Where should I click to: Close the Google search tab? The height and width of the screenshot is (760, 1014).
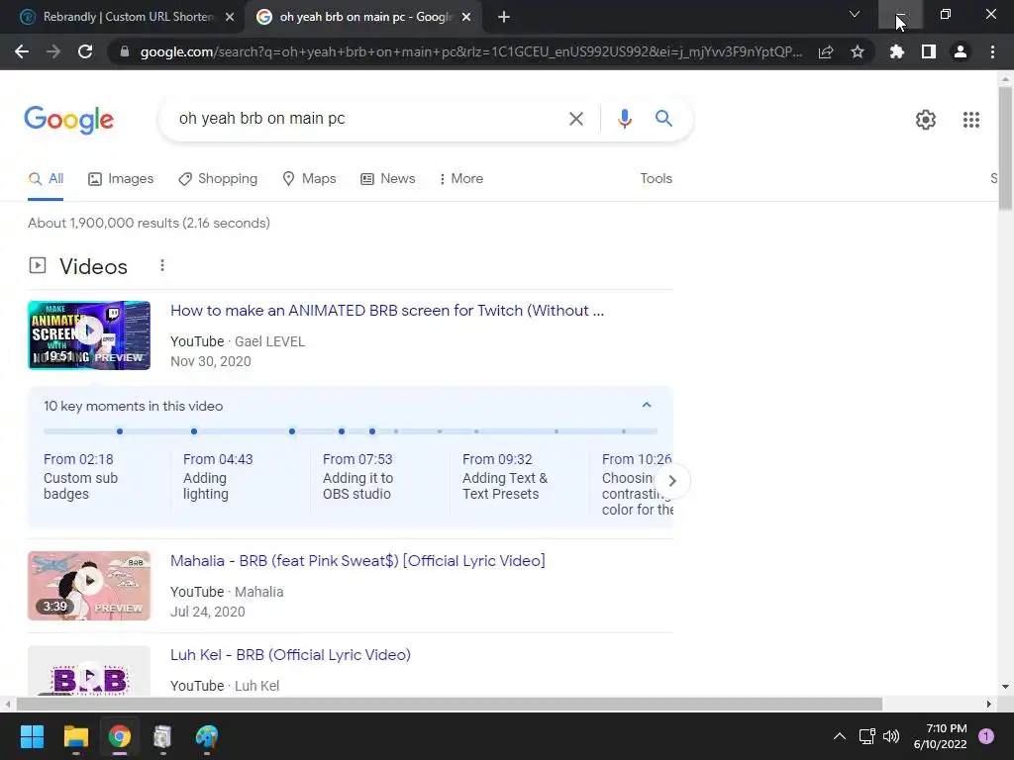click(x=466, y=17)
